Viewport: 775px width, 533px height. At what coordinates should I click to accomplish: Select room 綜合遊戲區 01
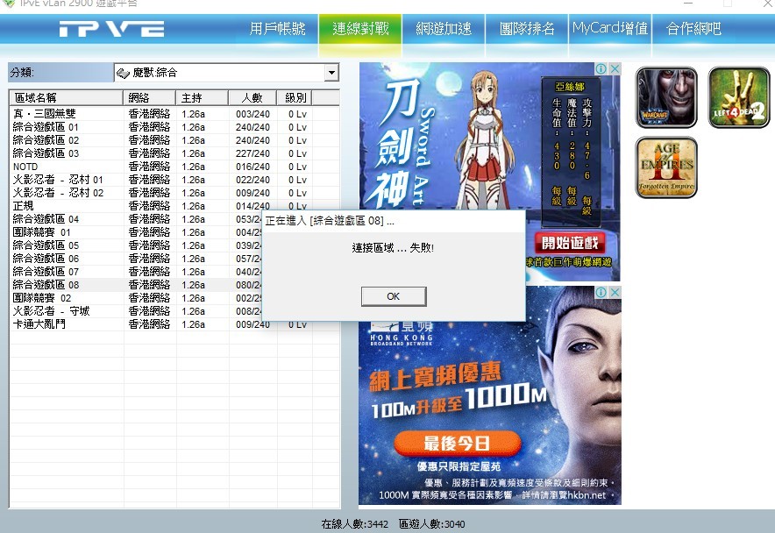pos(174,127)
